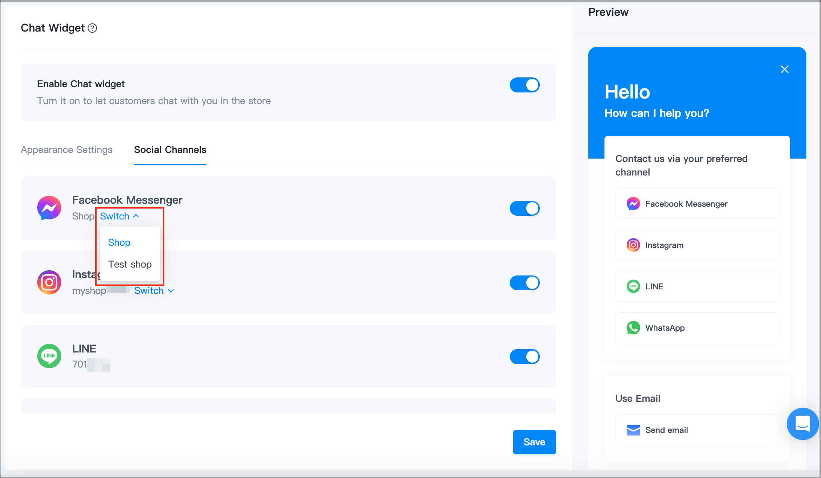Click the LINE channel icon

coord(49,356)
